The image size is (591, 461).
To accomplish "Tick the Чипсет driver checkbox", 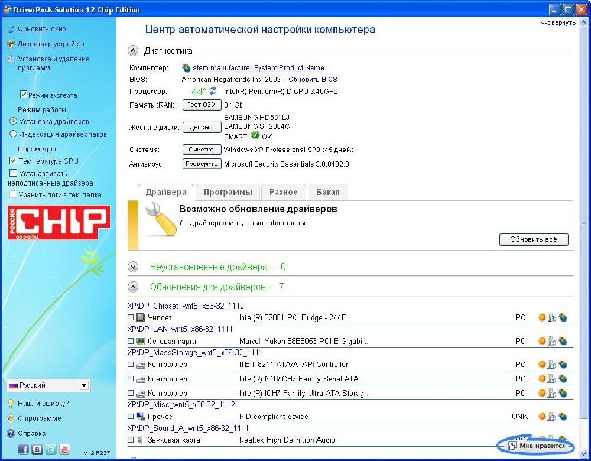I will (x=131, y=318).
